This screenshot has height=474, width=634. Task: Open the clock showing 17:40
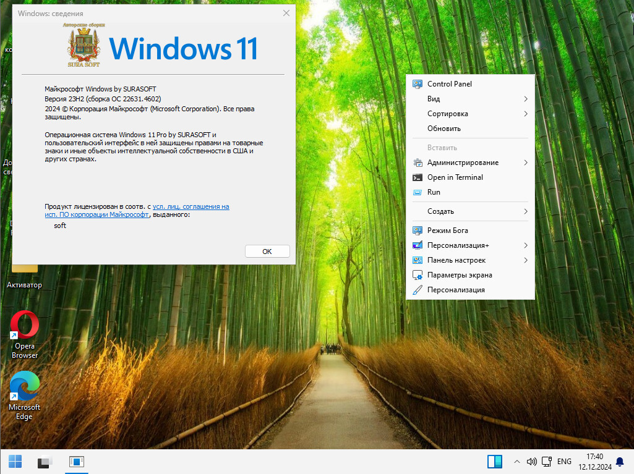[595, 462]
